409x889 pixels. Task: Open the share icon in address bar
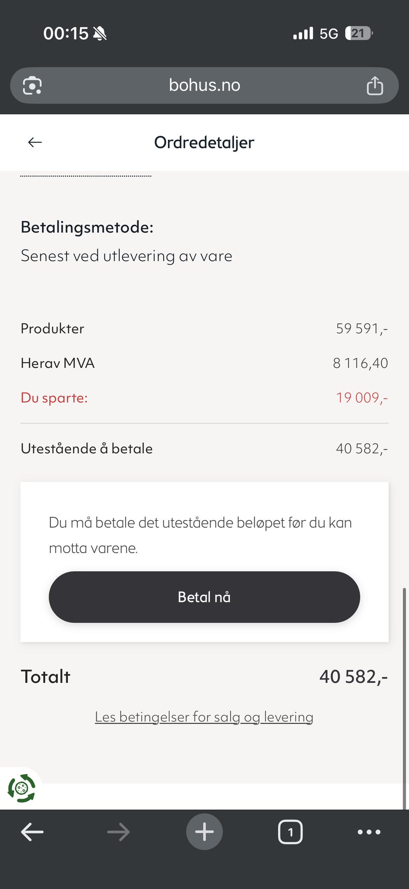(375, 86)
